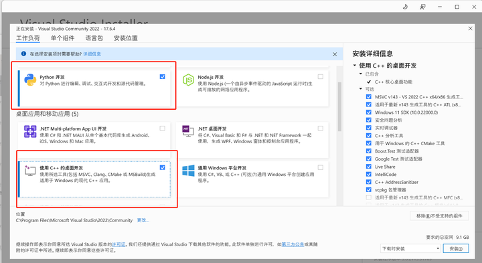This screenshot has height=263, width=482.
Task: Uncheck the Python development workload checkbox
Action: coord(162,76)
